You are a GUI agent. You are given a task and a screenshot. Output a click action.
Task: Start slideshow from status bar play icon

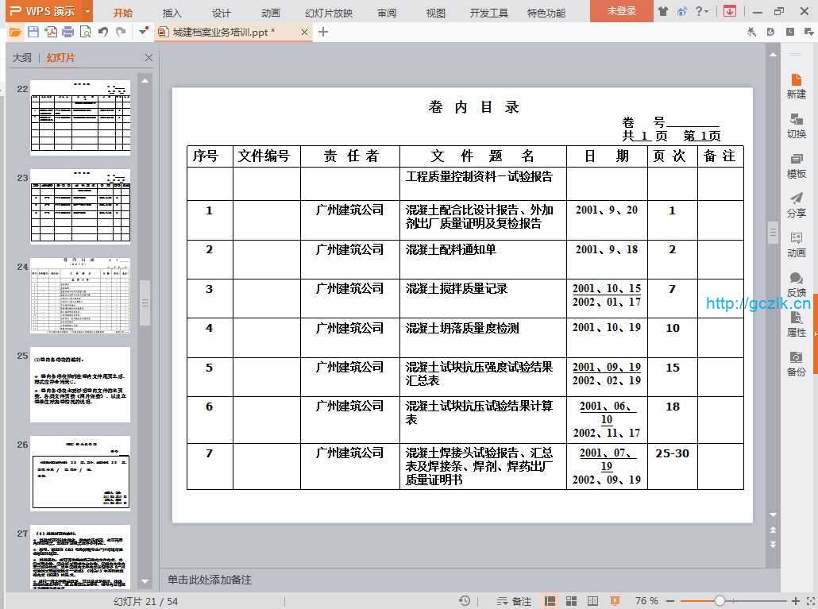tap(614, 601)
